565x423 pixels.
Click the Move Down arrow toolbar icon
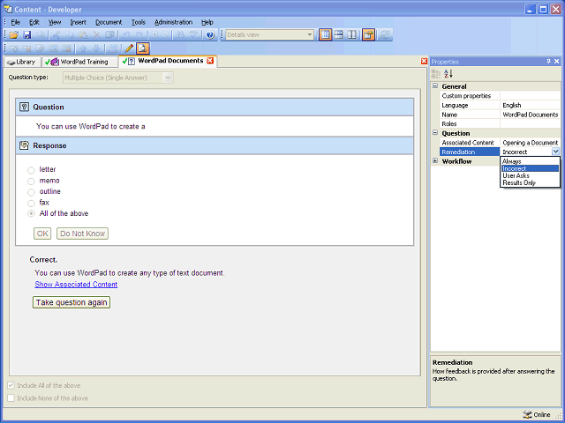click(96, 48)
